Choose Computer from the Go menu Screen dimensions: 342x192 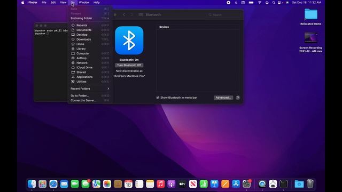(90, 53)
